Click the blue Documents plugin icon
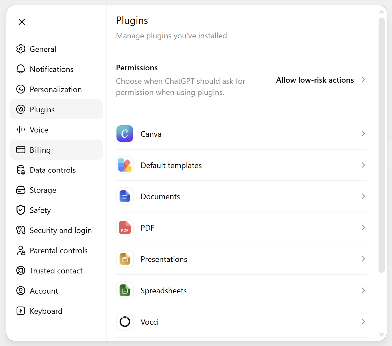 125,196
